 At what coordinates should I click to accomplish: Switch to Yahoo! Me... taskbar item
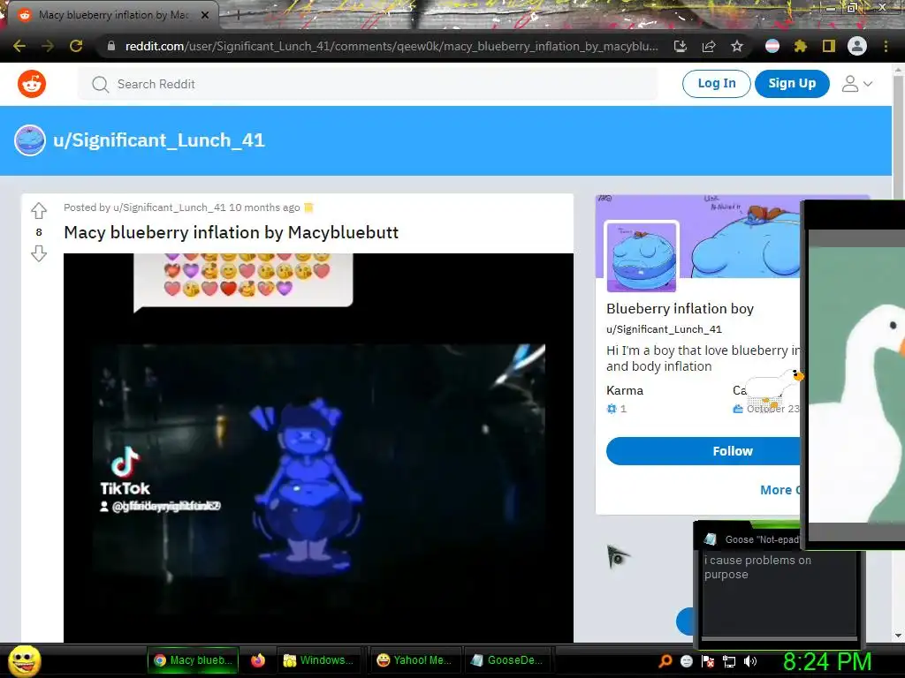(414, 660)
